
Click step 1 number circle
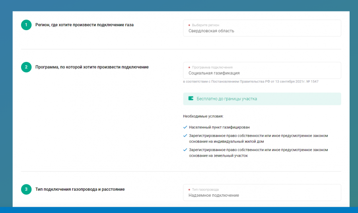pos(26,25)
